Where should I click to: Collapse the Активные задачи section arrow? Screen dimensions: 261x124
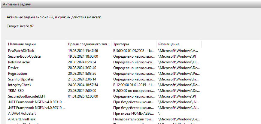point(256,4)
